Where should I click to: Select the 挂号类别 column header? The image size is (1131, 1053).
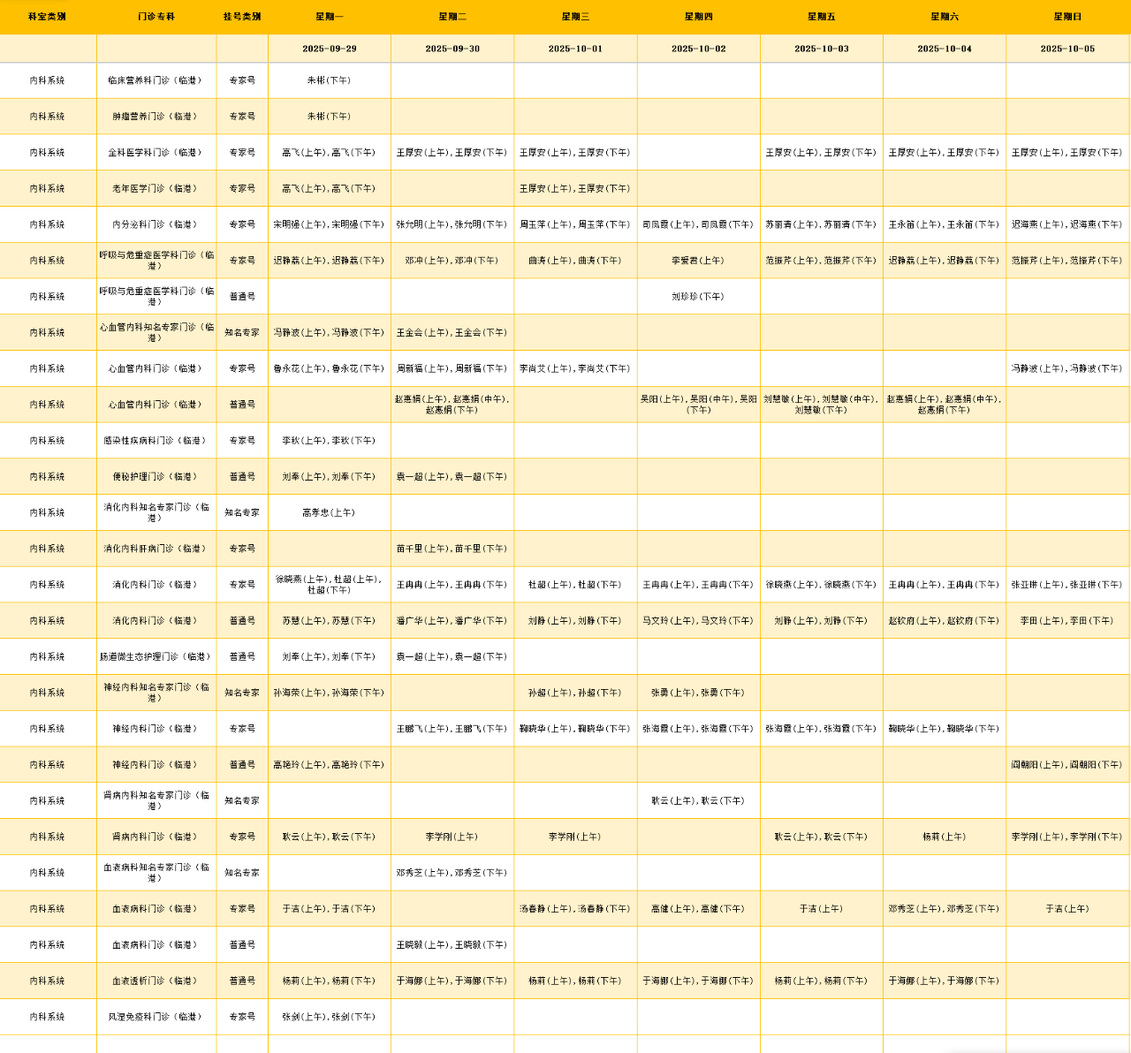tap(242, 17)
